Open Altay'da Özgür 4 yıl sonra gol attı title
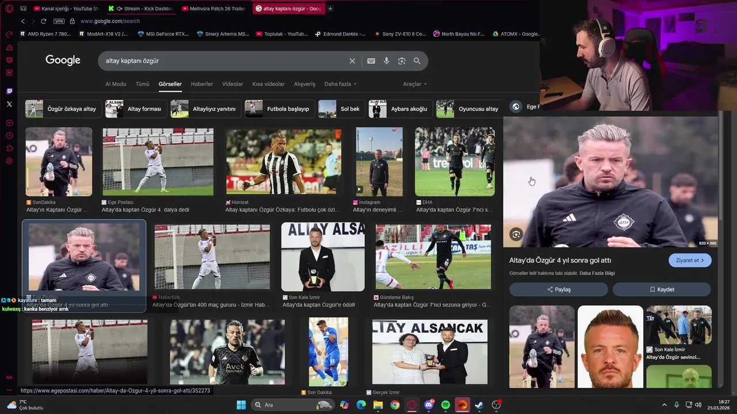The width and height of the screenshot is (737, 414). point(560,260)
